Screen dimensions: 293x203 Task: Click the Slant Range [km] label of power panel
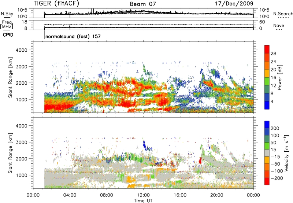point(10,77)
